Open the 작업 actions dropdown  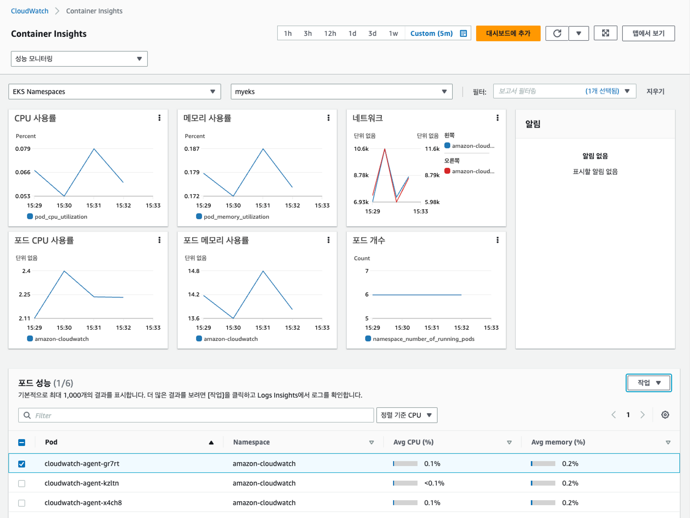tap(649, 383)
